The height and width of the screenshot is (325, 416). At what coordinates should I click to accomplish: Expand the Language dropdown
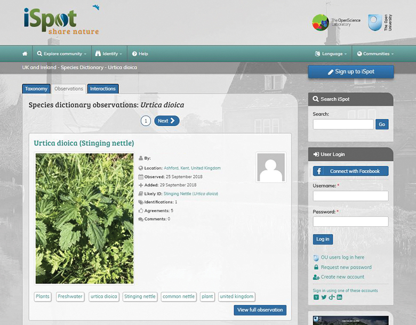click(331, 54)
